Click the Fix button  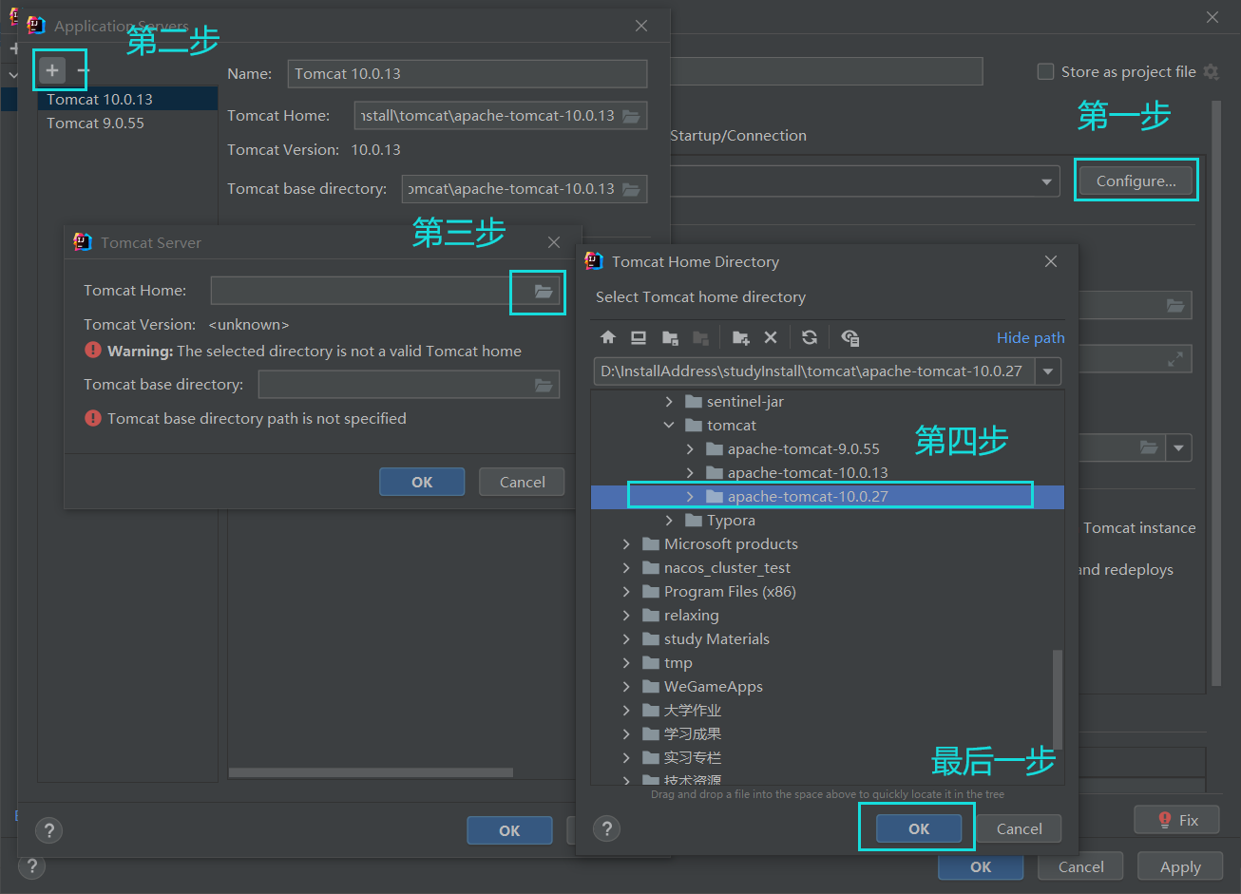coord(1176,820)
